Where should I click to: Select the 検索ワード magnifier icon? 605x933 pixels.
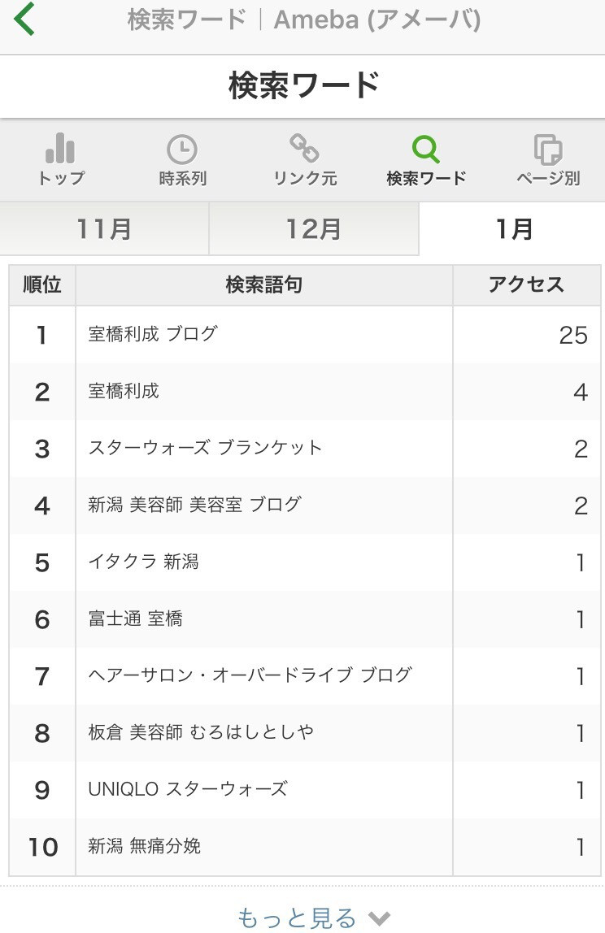coord(426,150)
